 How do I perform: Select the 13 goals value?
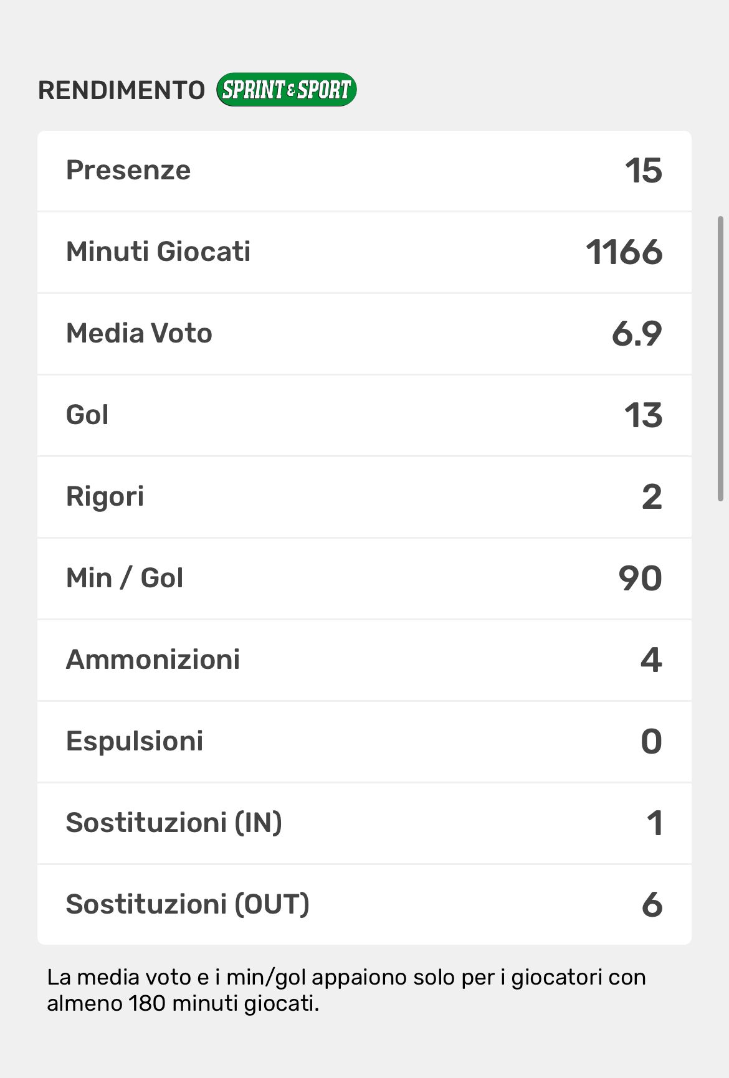643,415
